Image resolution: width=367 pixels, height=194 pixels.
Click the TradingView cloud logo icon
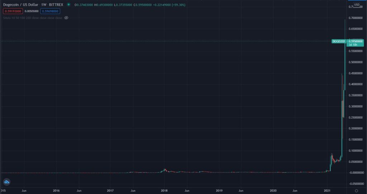pyautogui.click(x=6, y=182)
